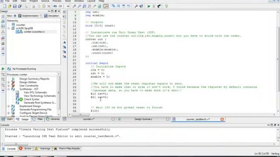Screen dimensions: 280x157
Task: Click the 'No Processes Running' status text
Action: 24,69
